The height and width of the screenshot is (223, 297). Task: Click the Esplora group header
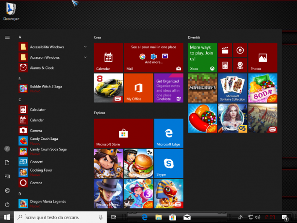tap(99, 113)
